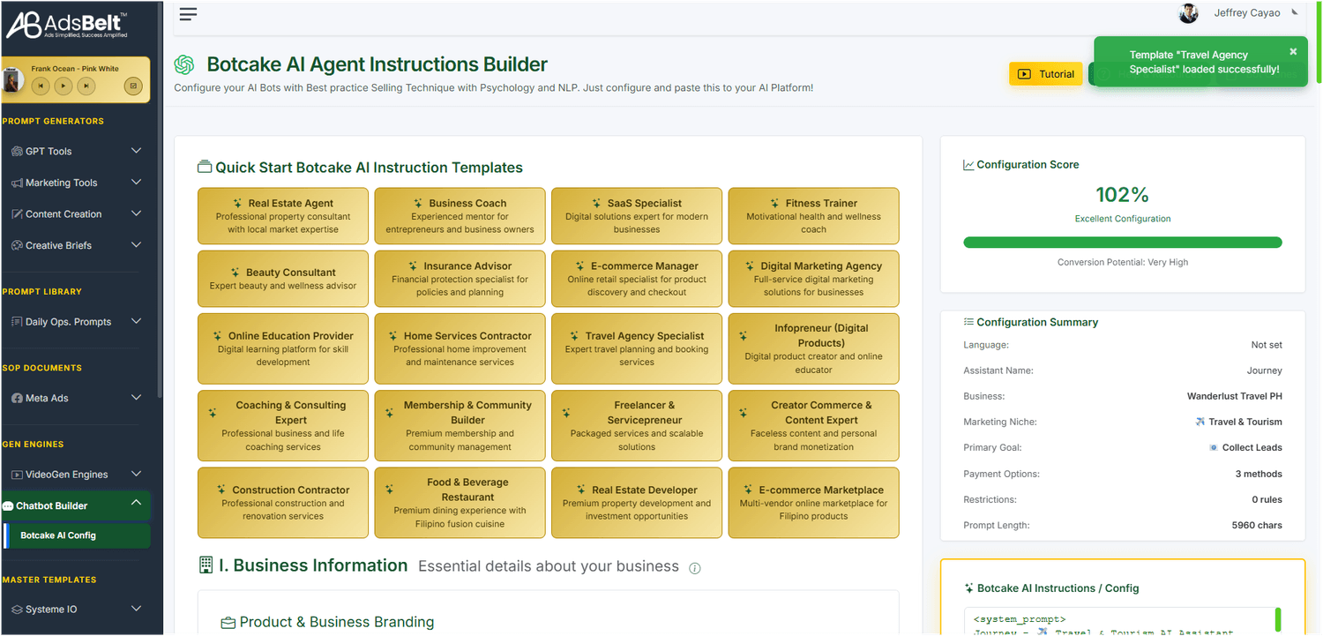The width and height of the screenshot is (1323, 636).
Task: Dismiss the template loaded success notification
Action: click(x=1293, y=52)
